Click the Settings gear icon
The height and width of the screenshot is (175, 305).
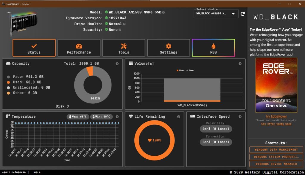(x=169, y=46)
